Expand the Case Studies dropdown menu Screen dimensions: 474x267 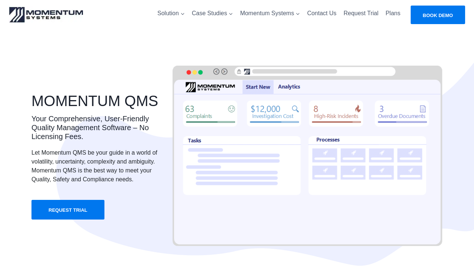212,13
